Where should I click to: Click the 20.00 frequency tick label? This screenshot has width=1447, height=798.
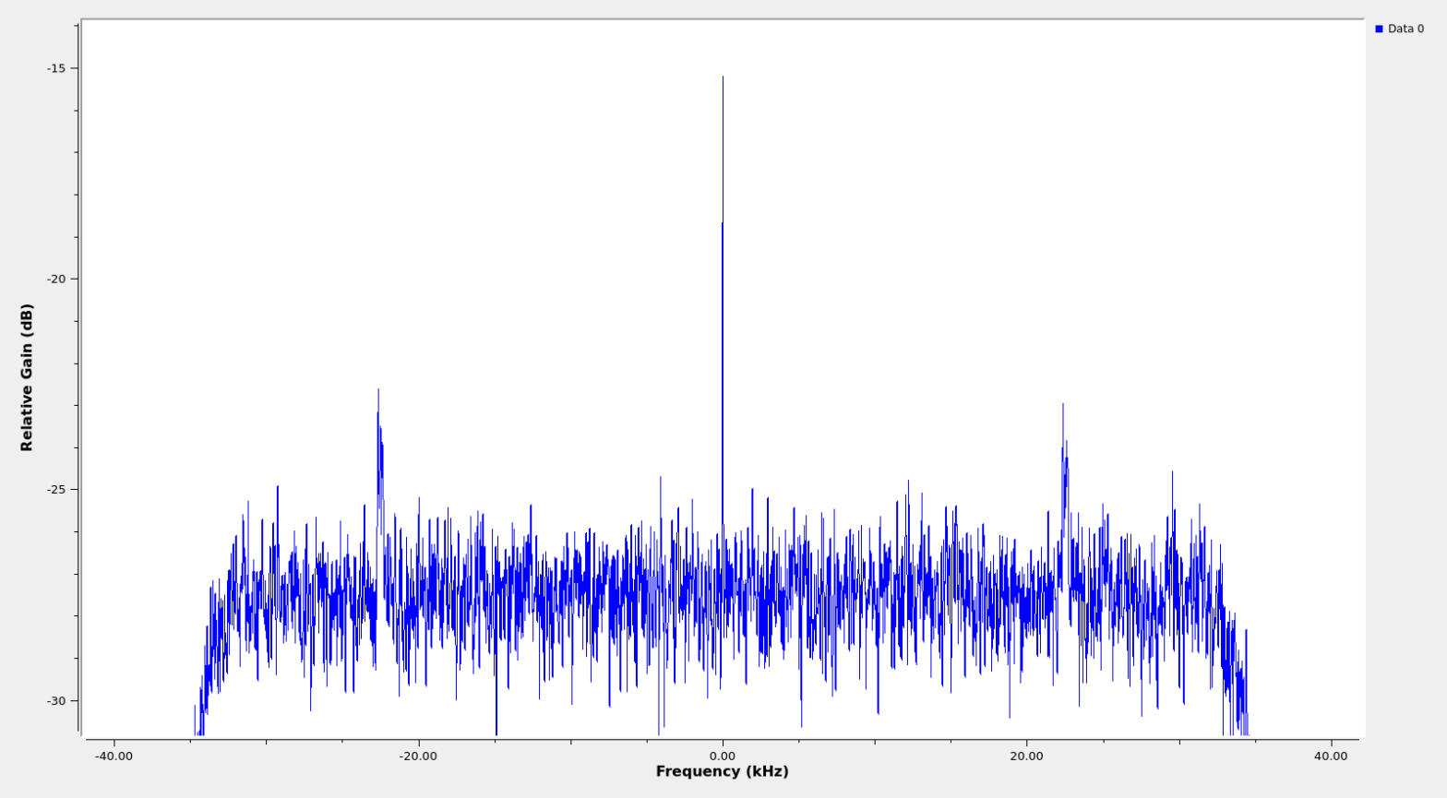click(x=1026, y=756)
